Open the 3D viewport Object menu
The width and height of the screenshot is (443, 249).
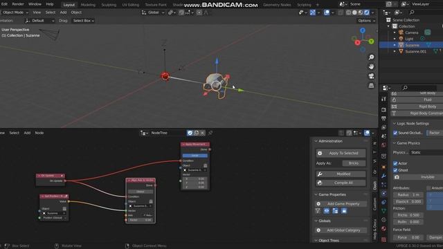coord(76,12)
